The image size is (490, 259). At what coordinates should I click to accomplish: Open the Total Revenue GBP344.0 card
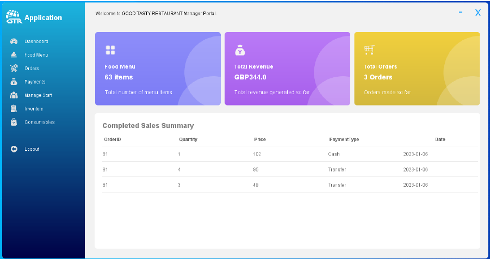[x=287, y=69]
